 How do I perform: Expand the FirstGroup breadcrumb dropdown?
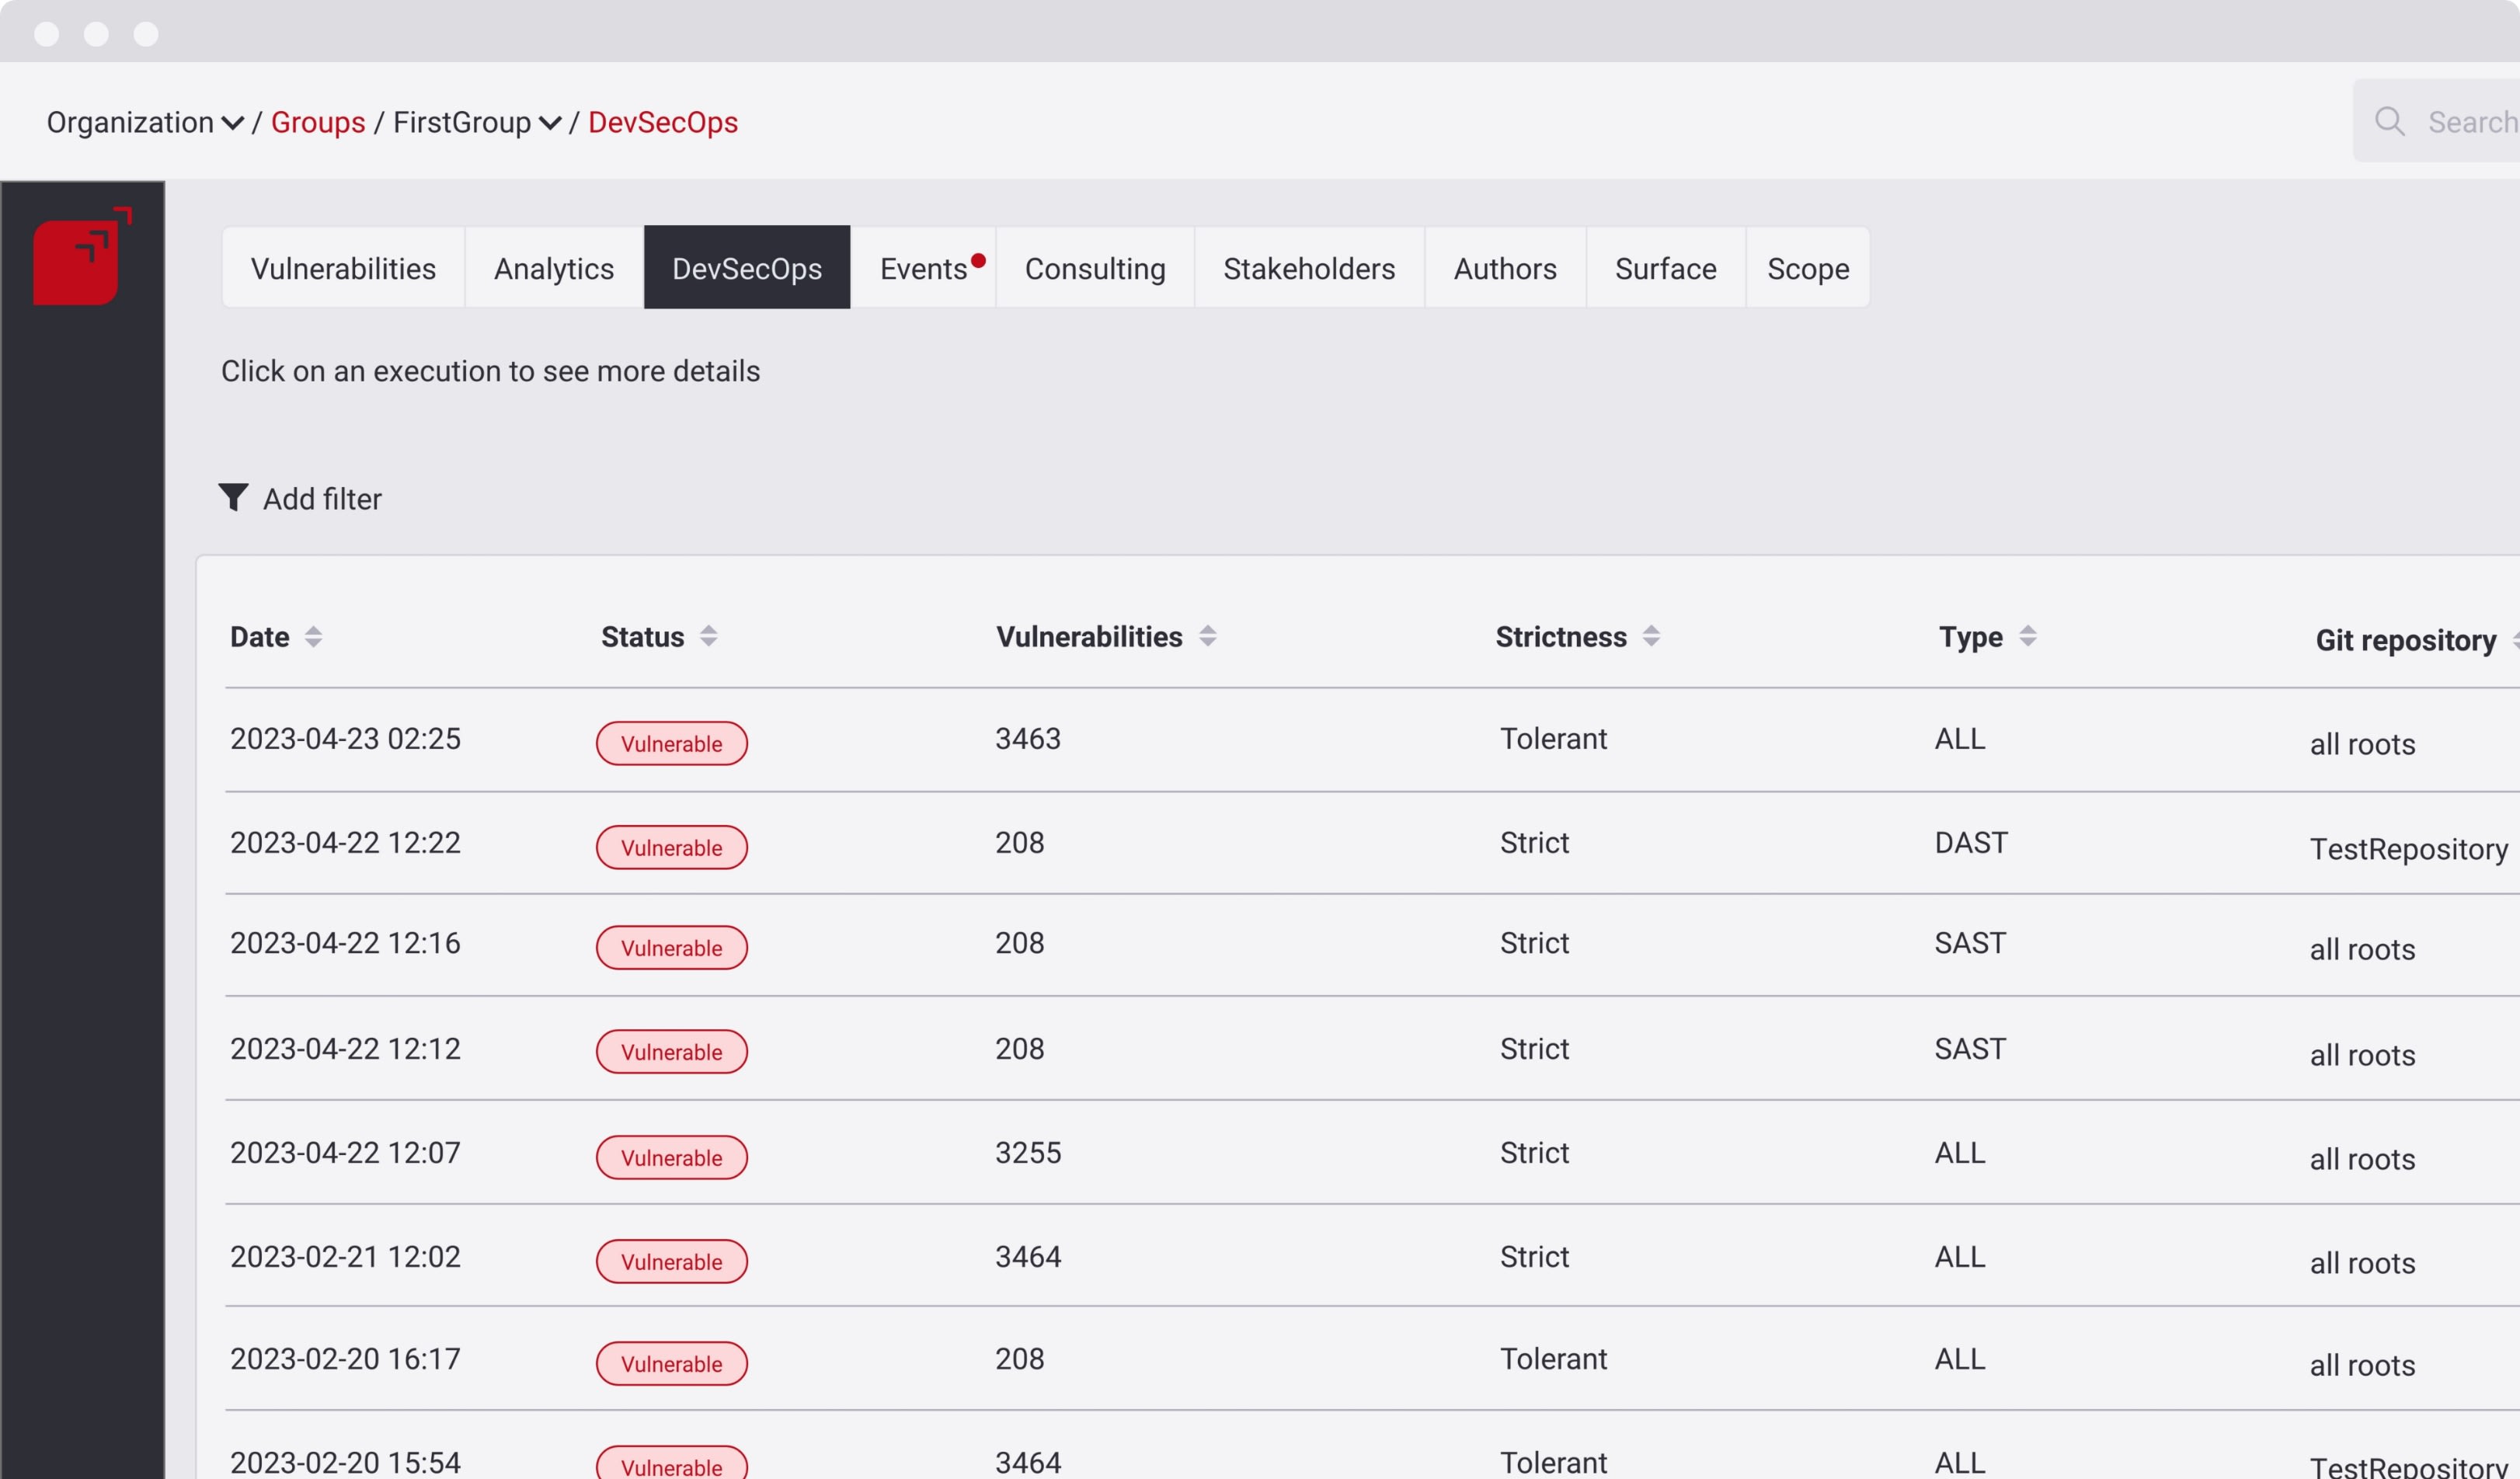click(550, 123)
